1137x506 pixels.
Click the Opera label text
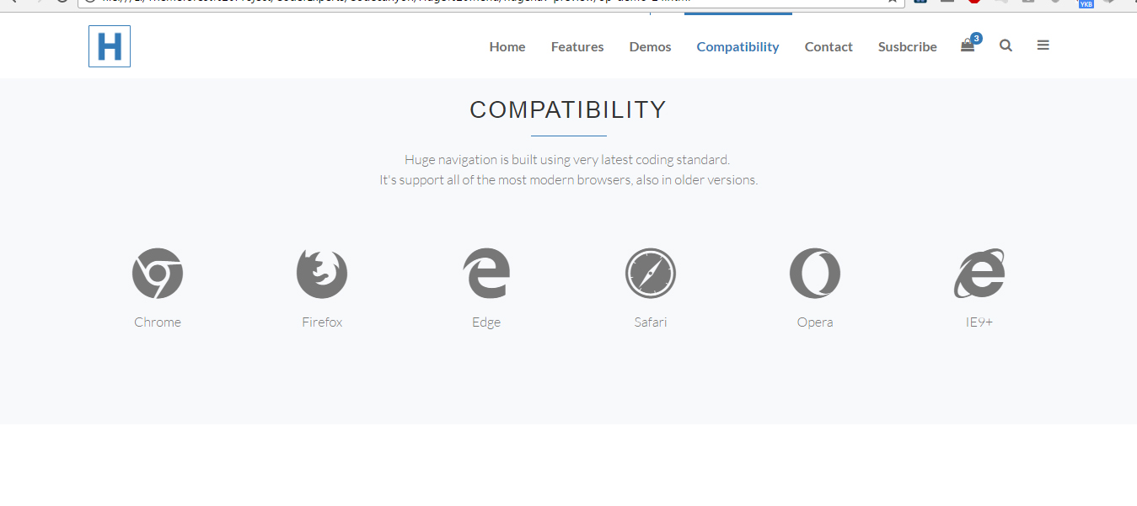point(815,322)
